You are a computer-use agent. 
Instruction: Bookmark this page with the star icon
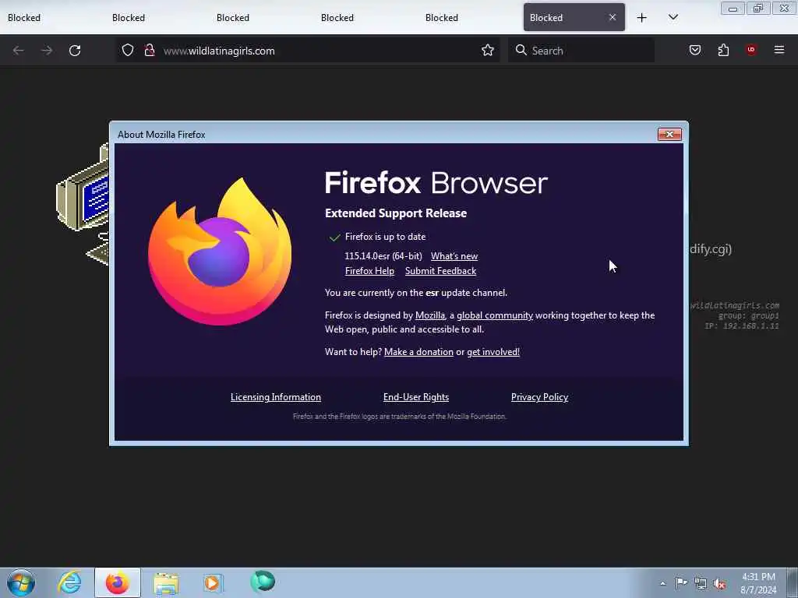coord(488,50)
